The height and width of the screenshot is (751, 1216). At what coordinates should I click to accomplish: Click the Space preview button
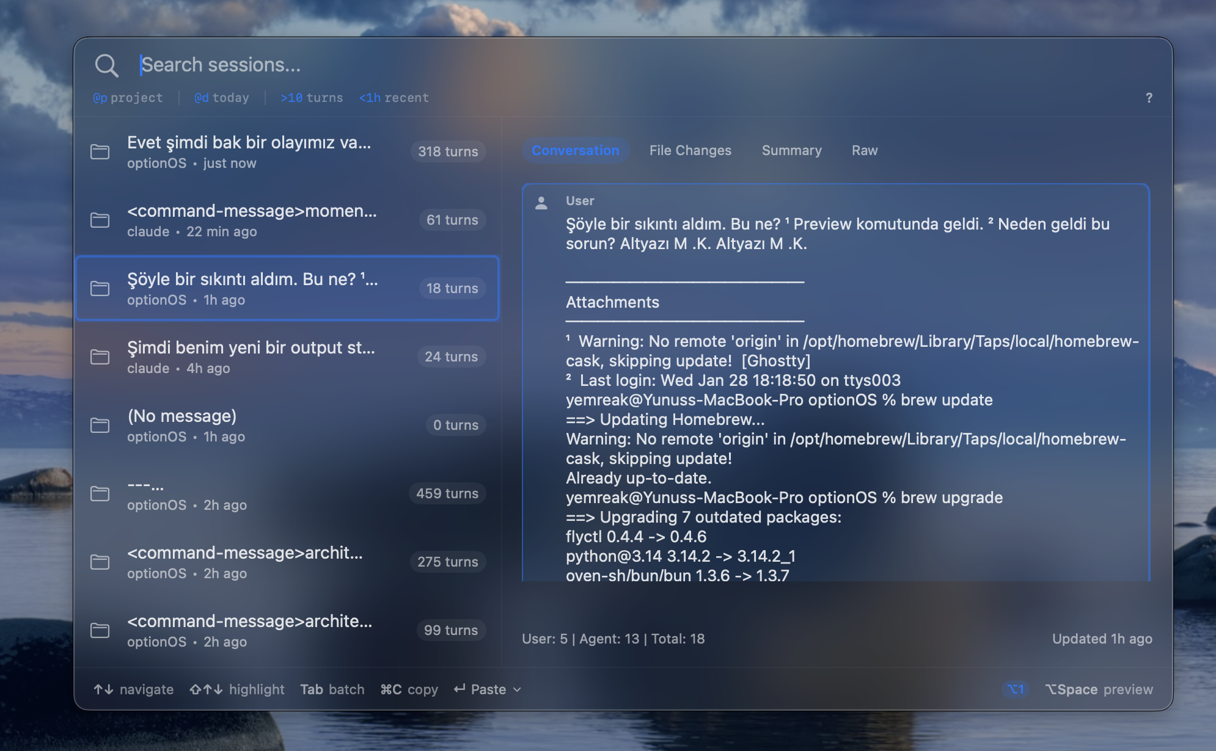[x=1099, y=689]
